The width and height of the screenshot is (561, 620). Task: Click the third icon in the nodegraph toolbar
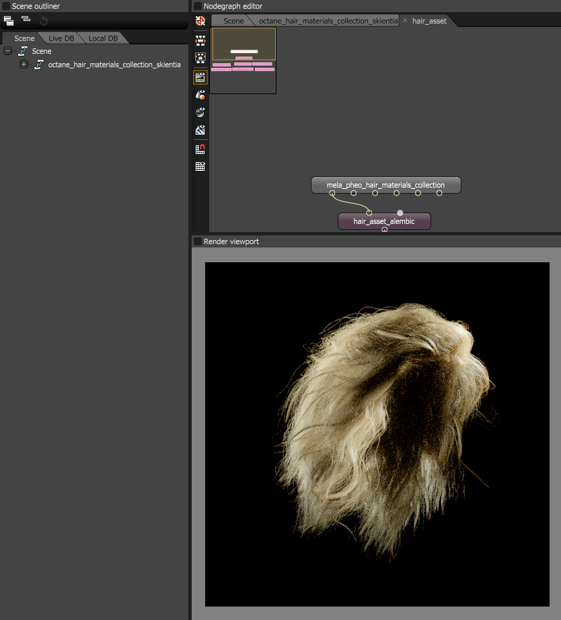200,58
